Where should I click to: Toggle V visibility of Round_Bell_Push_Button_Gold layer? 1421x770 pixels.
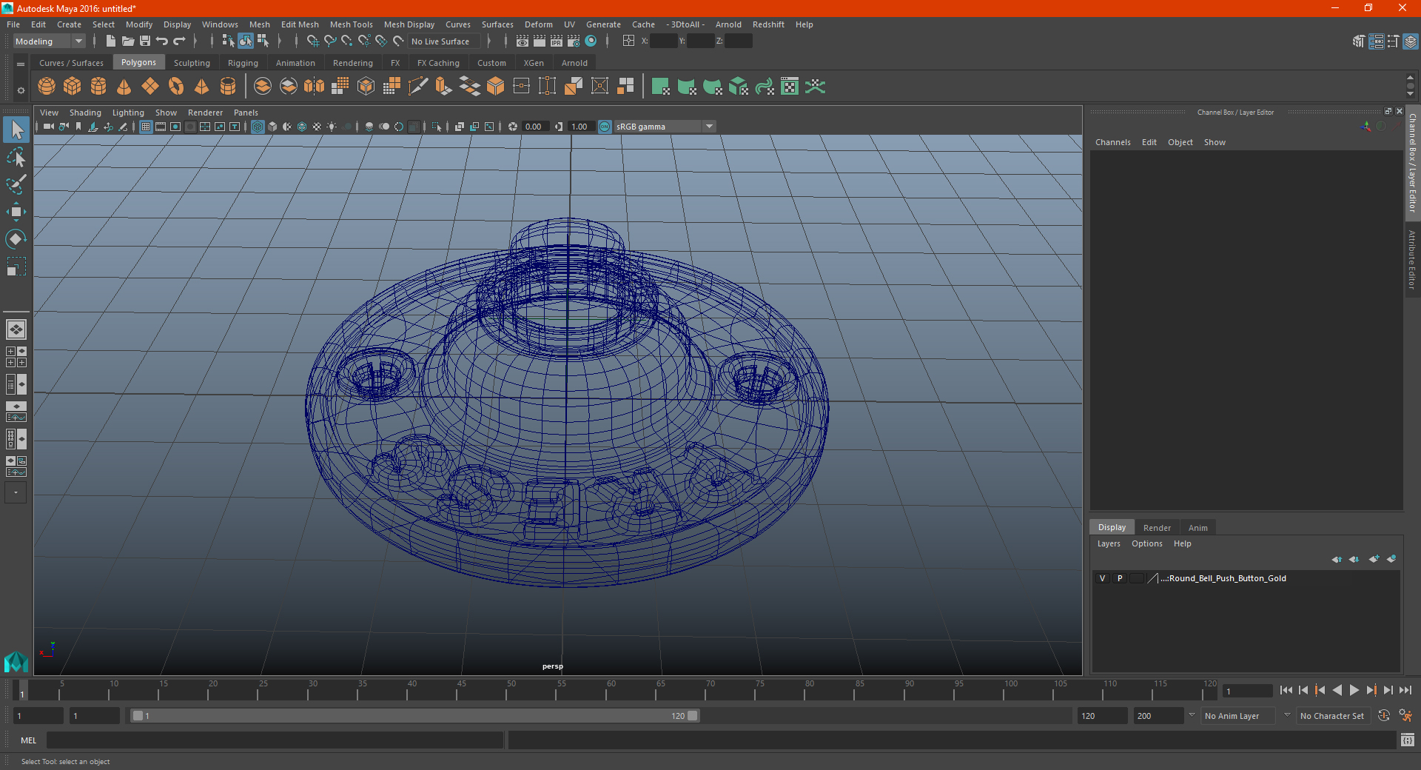point(1102,578)
